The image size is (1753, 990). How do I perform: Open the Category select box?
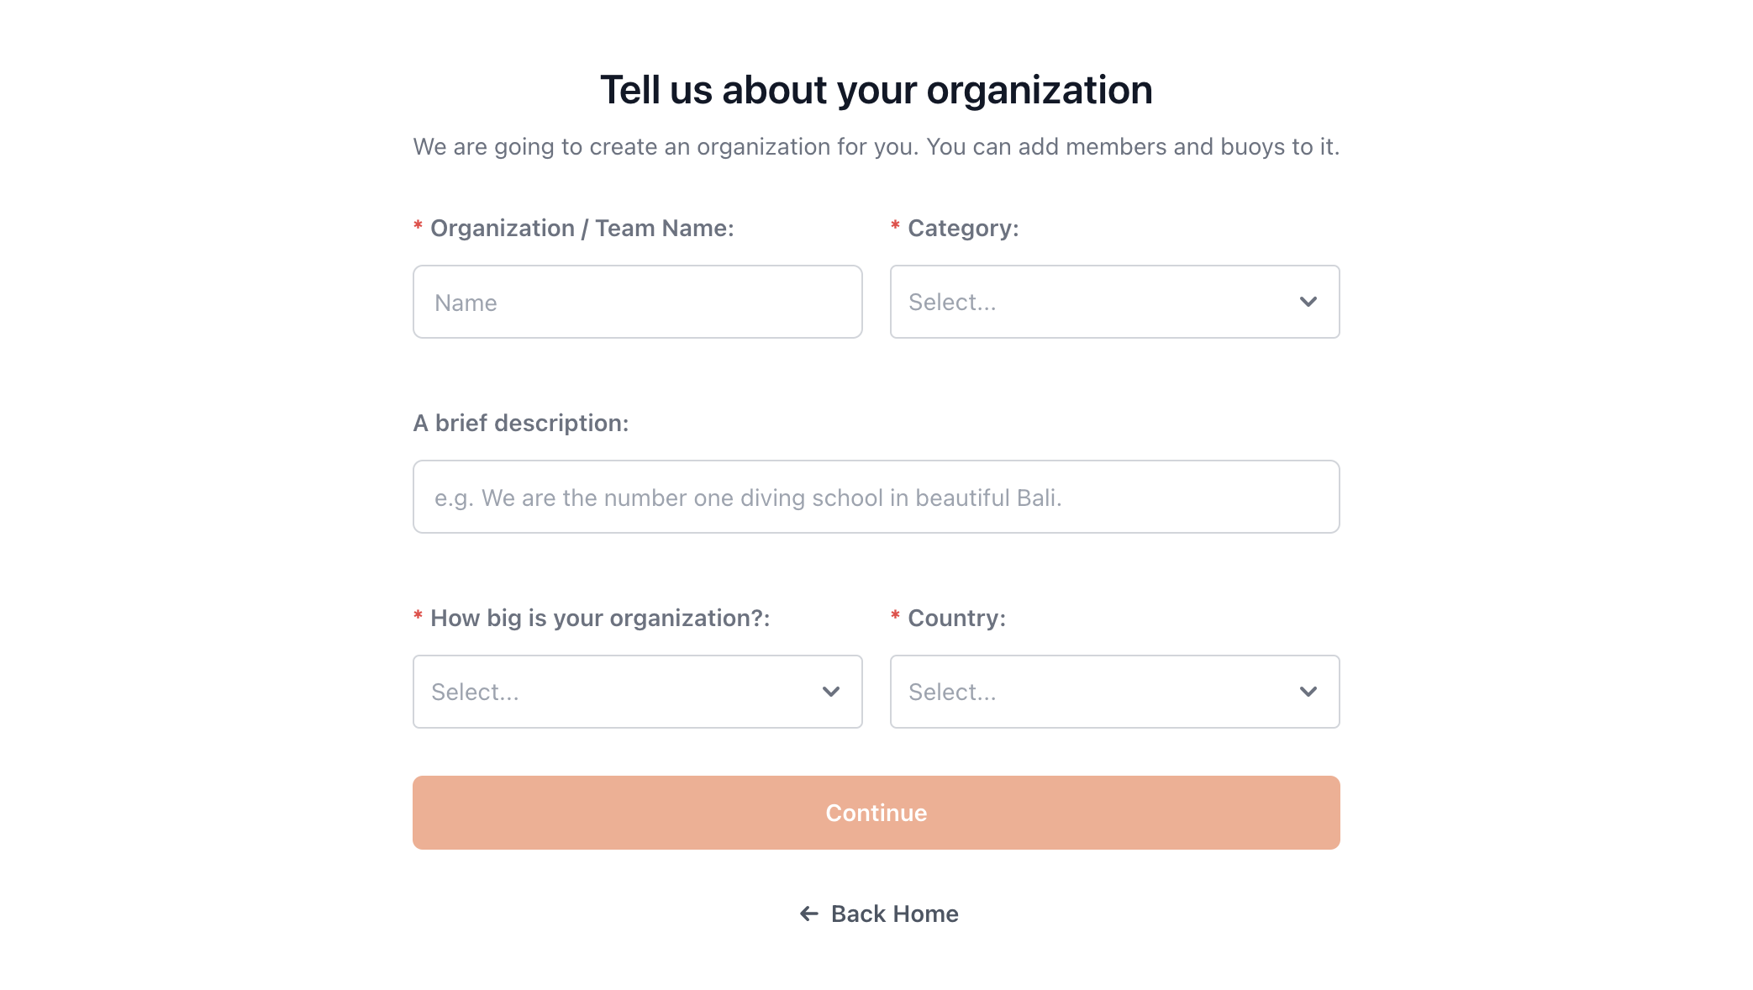tap(1092, 302)
